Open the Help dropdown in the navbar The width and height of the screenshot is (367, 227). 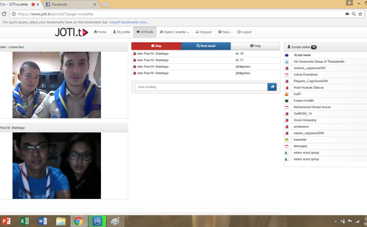click(x=226, y=32)
